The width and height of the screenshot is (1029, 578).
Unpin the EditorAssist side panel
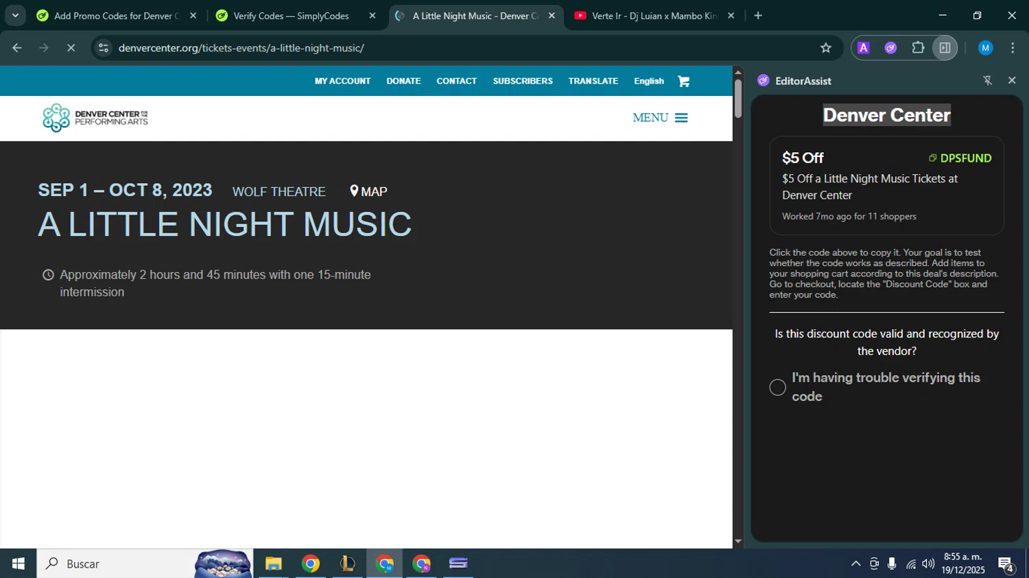(x=988, y=81)
